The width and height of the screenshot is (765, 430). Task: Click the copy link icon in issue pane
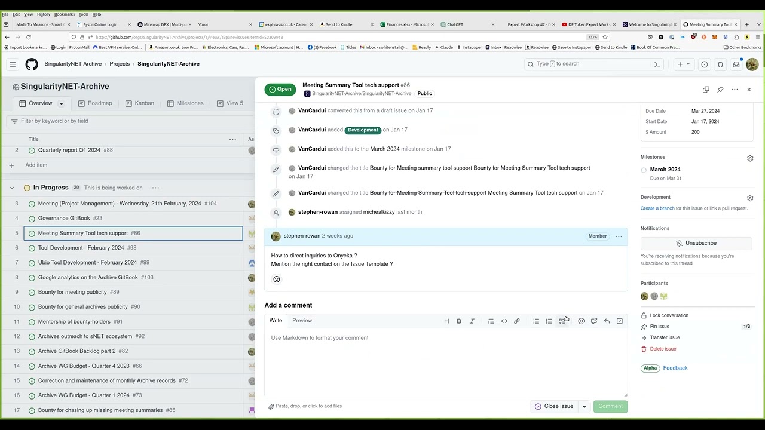(706, 90)
